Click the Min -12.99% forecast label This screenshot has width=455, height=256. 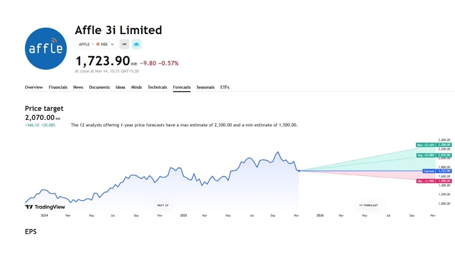click(x=426, y=181)
